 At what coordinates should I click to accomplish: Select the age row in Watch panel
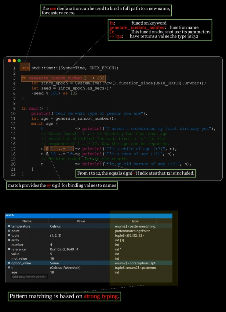tap(61, 272)
